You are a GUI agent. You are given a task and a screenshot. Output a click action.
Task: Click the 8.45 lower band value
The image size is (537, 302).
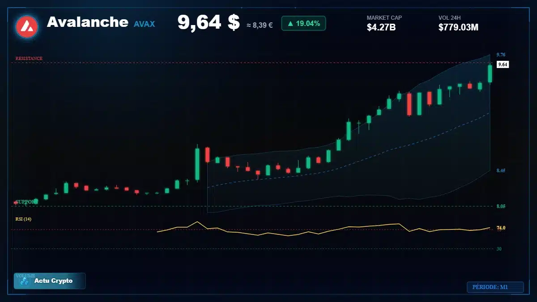[501, 171]
